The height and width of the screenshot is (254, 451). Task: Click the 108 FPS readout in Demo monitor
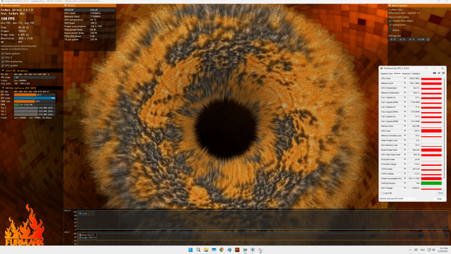[x=8, y=19]
